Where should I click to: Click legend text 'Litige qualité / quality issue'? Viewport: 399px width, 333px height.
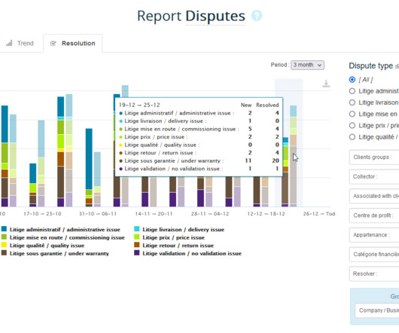(47, 246)
